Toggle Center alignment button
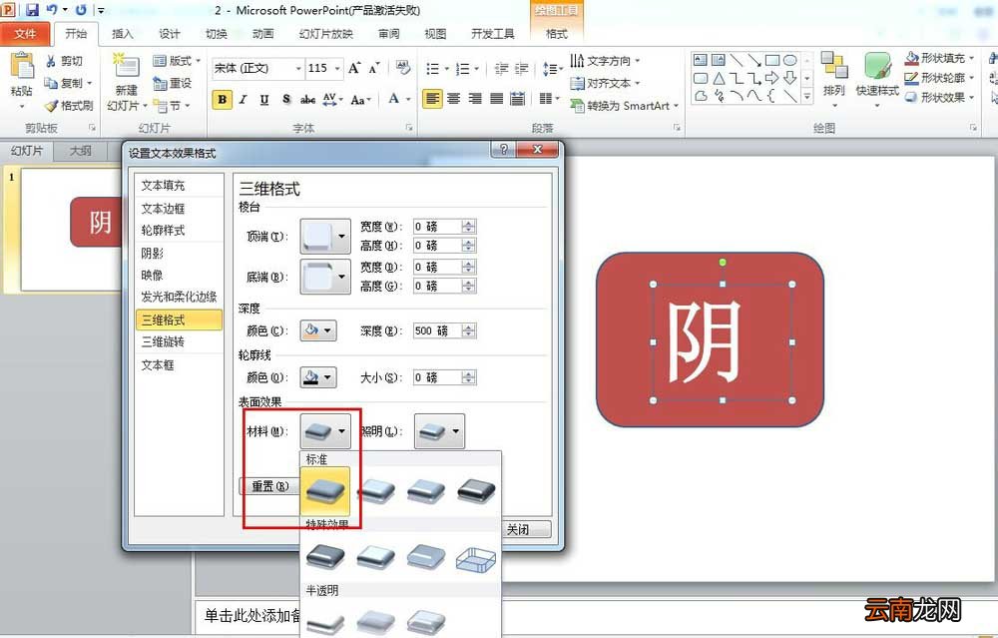This screenshot has width=998, height=638. (x=454, y=99)
